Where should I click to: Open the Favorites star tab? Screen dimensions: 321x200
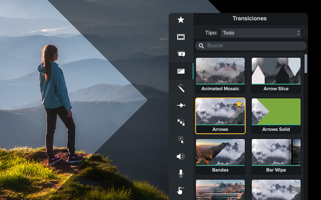[x=181, y=20]
